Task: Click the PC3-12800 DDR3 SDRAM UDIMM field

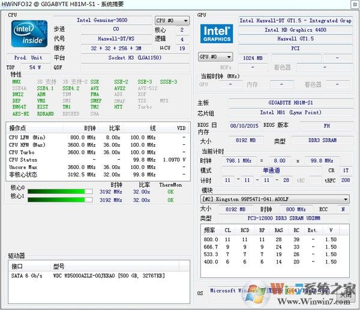Action: (x=284, y=218)
